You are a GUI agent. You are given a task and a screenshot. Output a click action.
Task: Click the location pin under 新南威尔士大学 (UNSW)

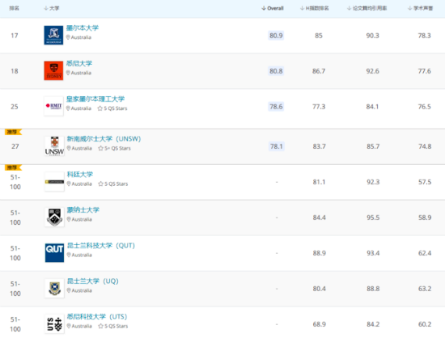[x=69, y=148]
